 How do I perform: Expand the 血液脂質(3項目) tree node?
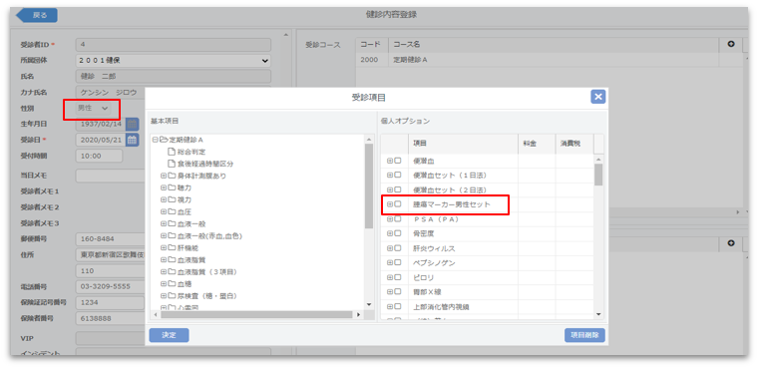click(164, 272)
